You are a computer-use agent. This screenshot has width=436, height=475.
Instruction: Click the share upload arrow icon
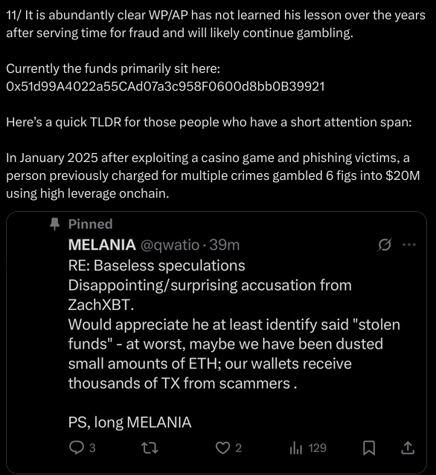(x=408, y=447)
